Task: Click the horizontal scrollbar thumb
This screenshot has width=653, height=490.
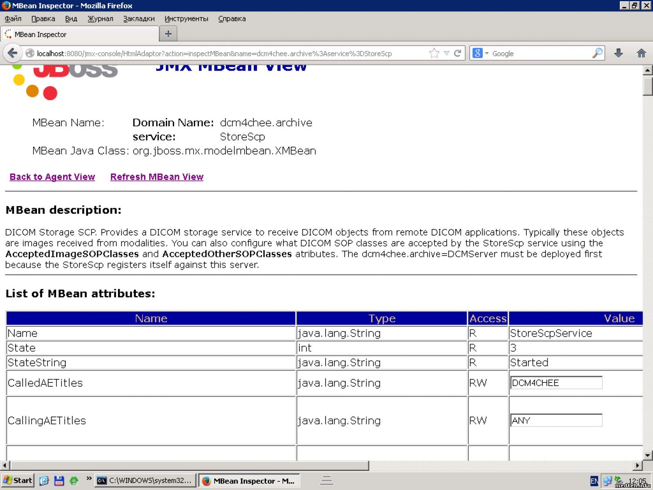Action: 187,466
